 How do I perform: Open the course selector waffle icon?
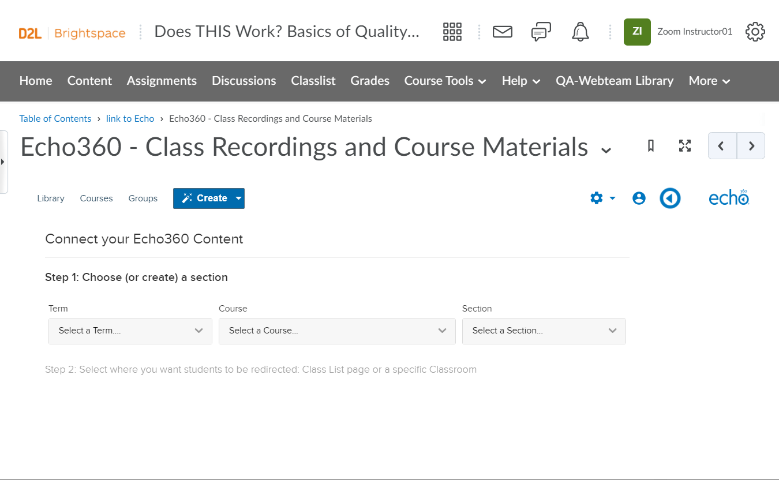(452, 32)
